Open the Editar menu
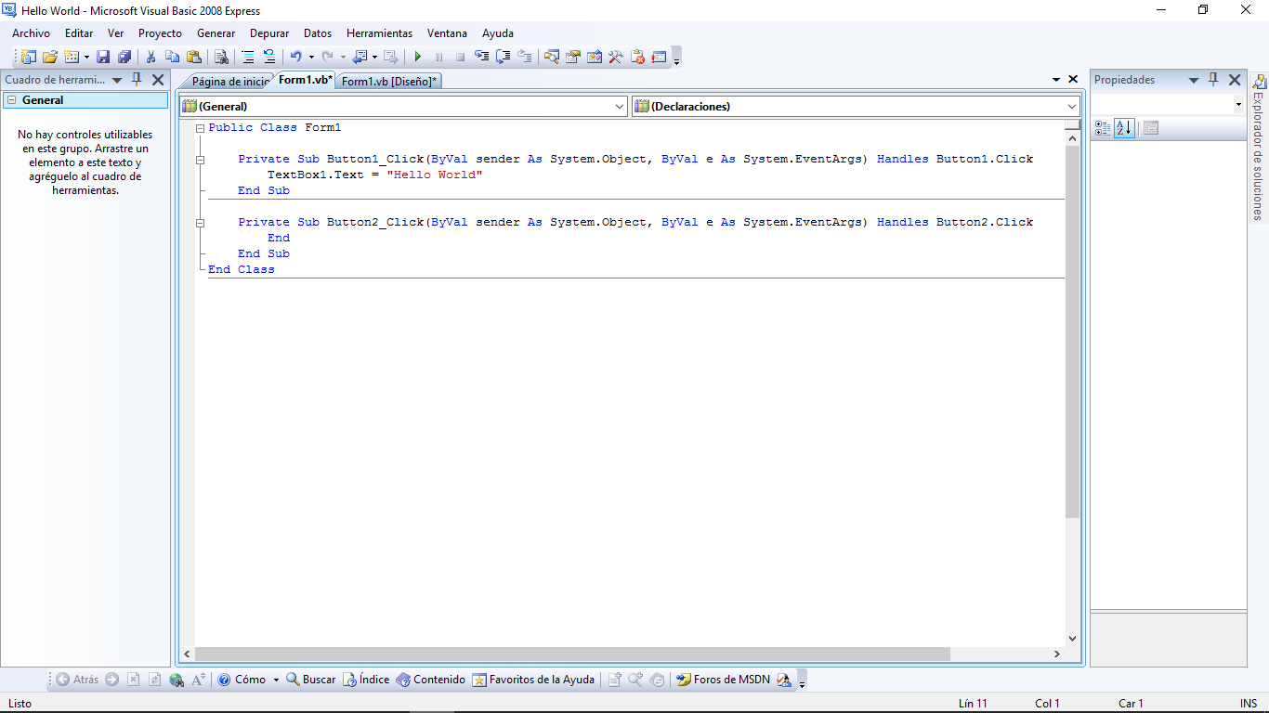 (79, 33)
